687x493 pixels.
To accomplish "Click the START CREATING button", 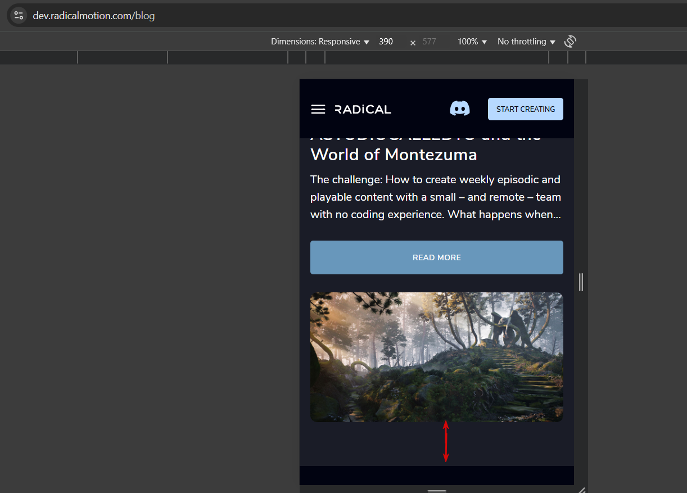I will [526, 109].
